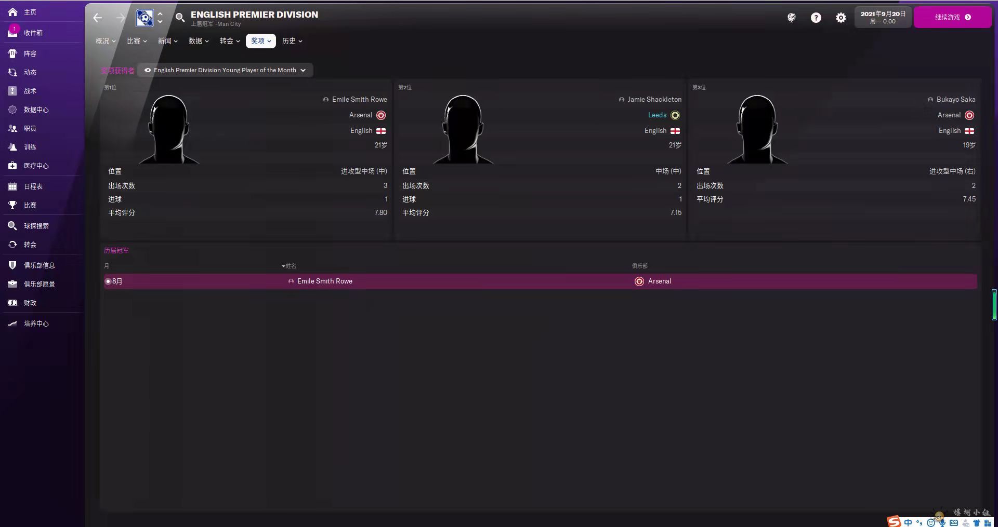Go back with the left arrow

[98, 18]
